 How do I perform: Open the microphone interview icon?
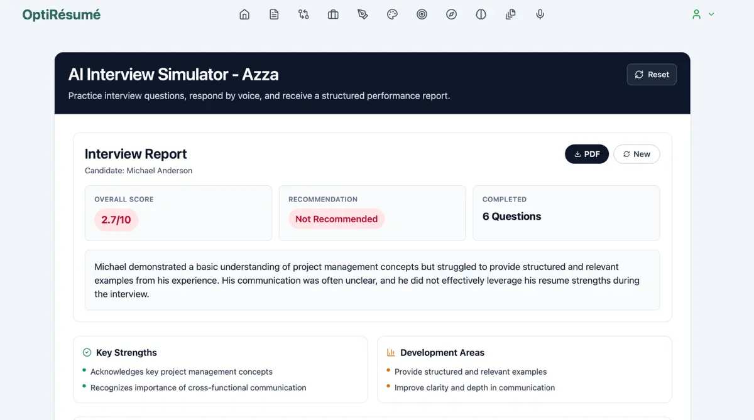[540, 14]
